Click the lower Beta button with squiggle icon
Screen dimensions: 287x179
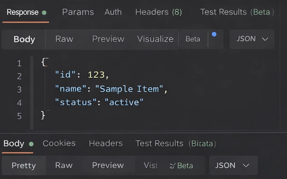click(181, 166)
